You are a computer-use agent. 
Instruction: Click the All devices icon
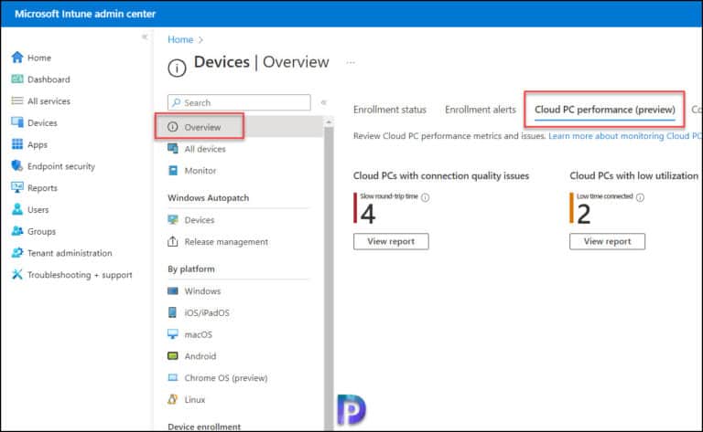coord(173,149)
